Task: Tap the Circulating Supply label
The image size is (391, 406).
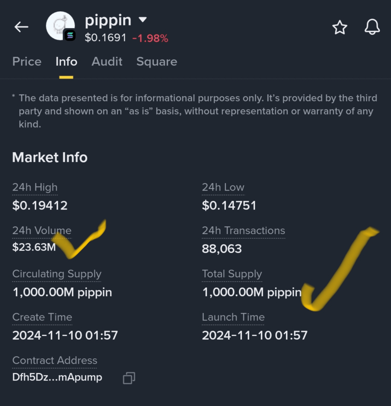Action: (x=56, y=274)
